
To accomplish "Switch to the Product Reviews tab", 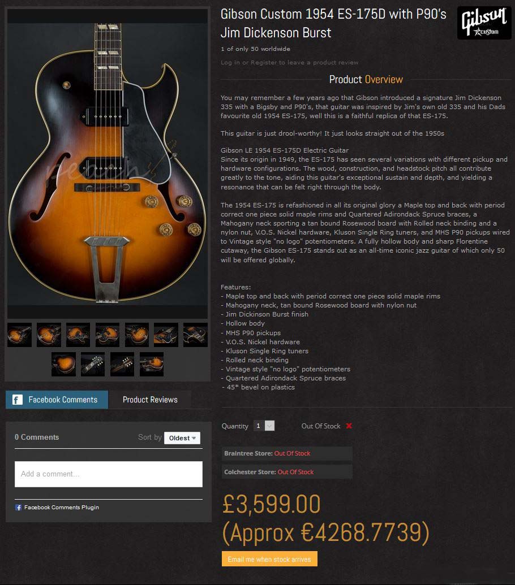I will tap(150, 400).
